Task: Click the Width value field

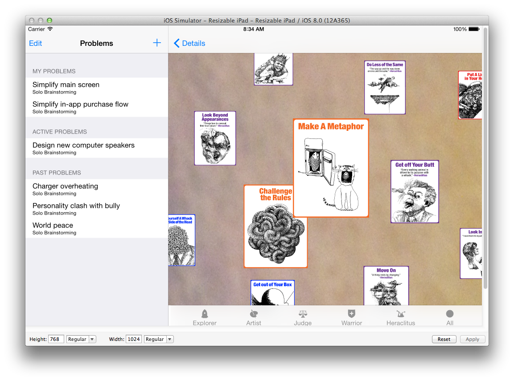Action: point(133,339)
